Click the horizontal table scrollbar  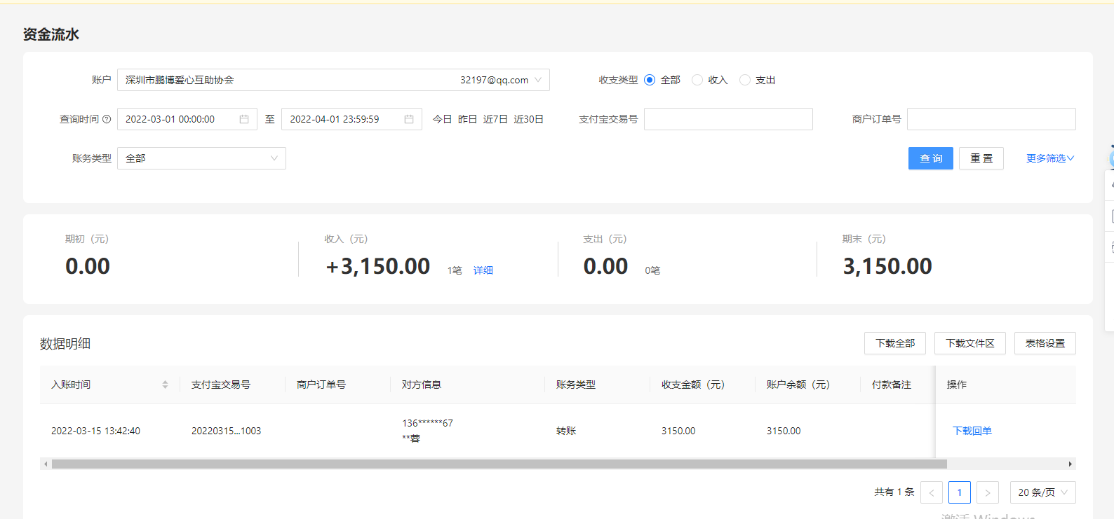click(499, 464)
